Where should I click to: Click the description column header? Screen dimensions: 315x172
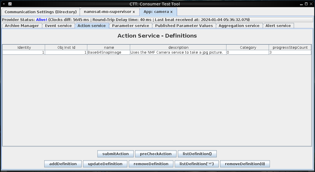point(178,48)
